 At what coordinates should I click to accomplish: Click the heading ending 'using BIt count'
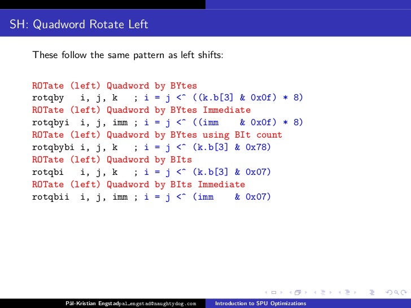pyautogui.click(x=157, y=135)
